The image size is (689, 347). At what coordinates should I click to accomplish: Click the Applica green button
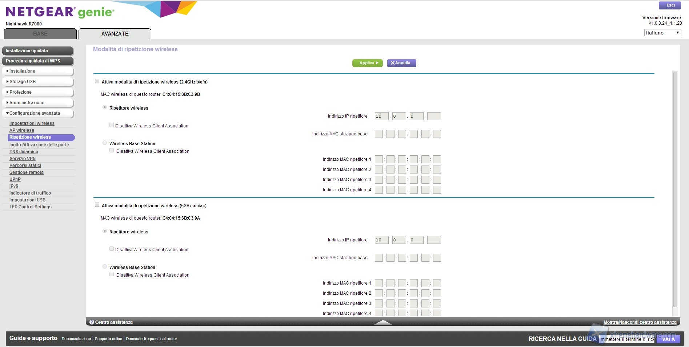[367, 63]
